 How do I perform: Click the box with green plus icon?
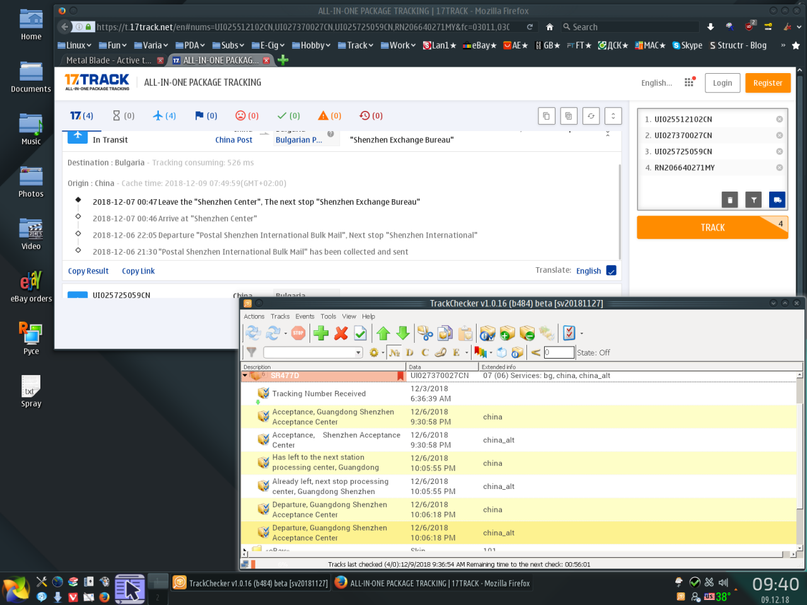click(x=508, y=333)
